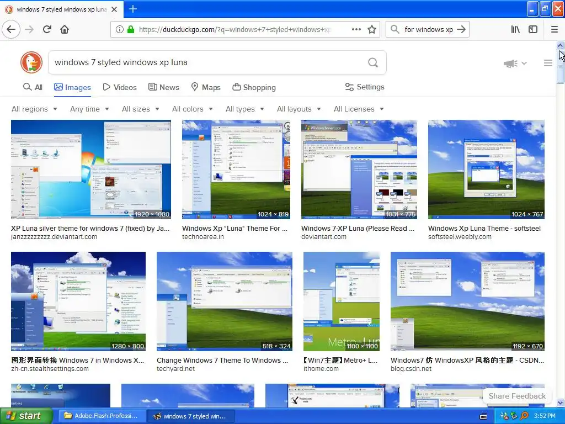Select the Images tab
The height and width of the screenshot is (424, 565).
[72, 87]
